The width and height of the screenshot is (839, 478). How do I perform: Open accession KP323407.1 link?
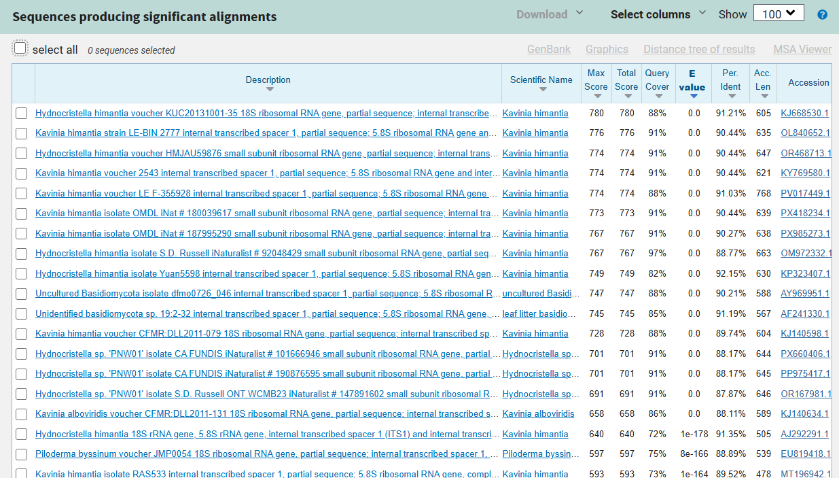[806, 274]
